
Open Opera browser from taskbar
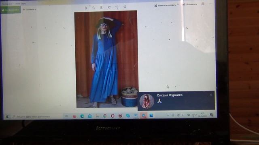pyautogui.click(x=113, y=116)
